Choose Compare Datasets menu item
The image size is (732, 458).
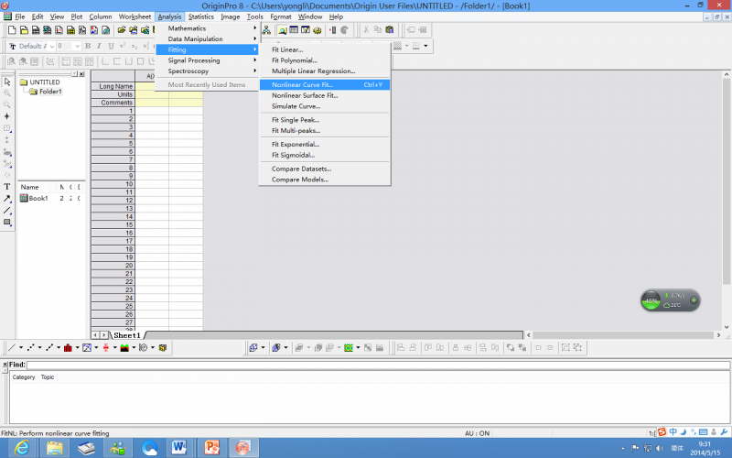[325, 169]
